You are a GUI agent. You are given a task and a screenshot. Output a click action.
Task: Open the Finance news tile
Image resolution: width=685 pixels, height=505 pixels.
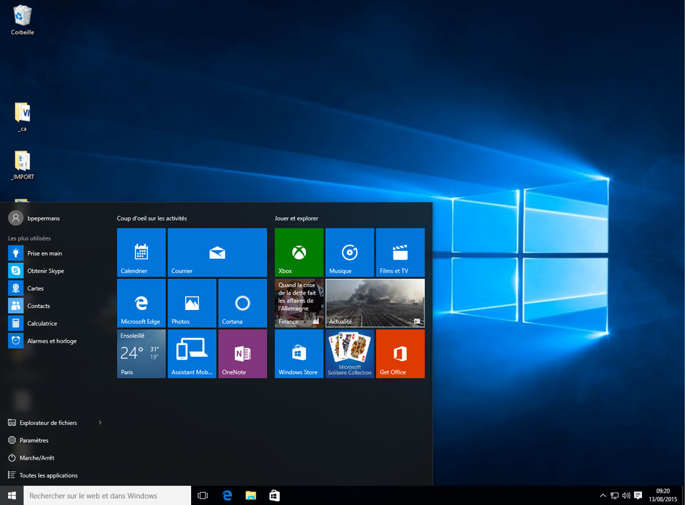pos(299,303)
